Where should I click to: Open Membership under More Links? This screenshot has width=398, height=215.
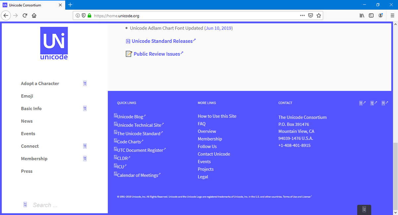[x=210, y=139]
